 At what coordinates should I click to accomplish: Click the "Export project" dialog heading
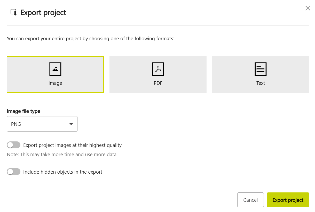pyautogui.click(x=43, y=13)
